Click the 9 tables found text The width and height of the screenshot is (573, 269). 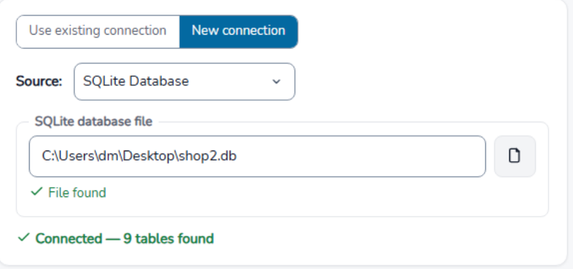pyautogui.click(x=168, y=238)
